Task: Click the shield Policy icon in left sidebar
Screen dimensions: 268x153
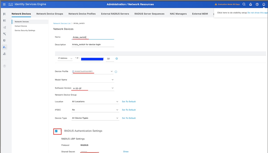Action: pos(4,41)
